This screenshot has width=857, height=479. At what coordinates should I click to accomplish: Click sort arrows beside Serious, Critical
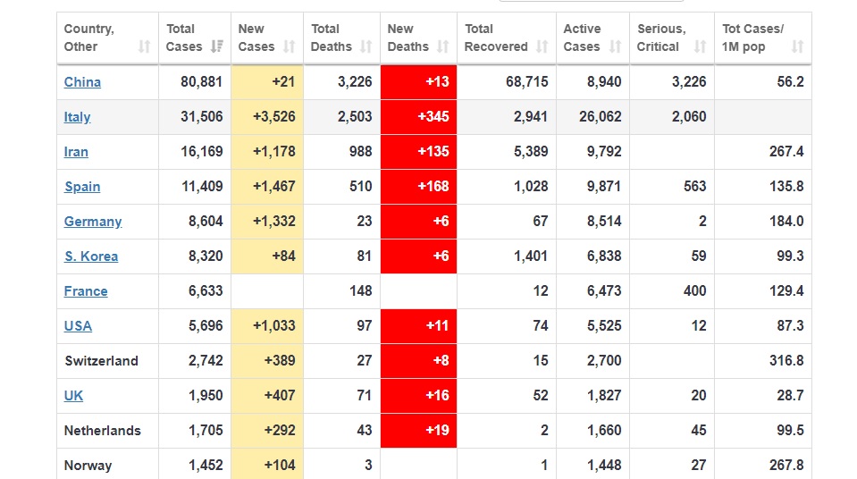(700, 46)
